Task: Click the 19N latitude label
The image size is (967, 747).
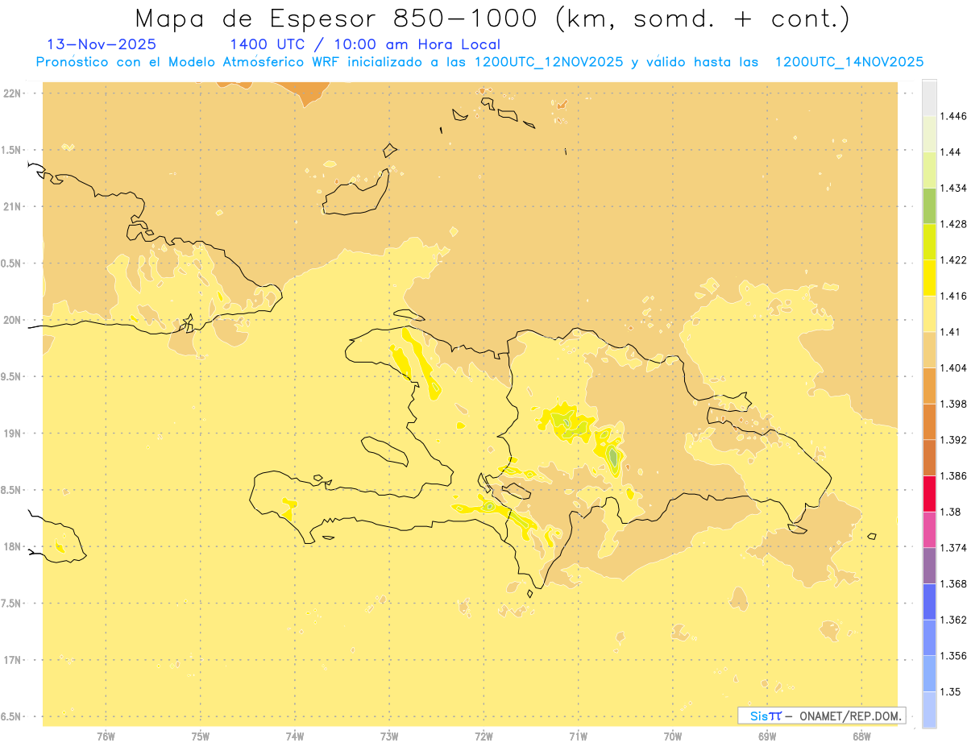Action: (x=13, y=433)
